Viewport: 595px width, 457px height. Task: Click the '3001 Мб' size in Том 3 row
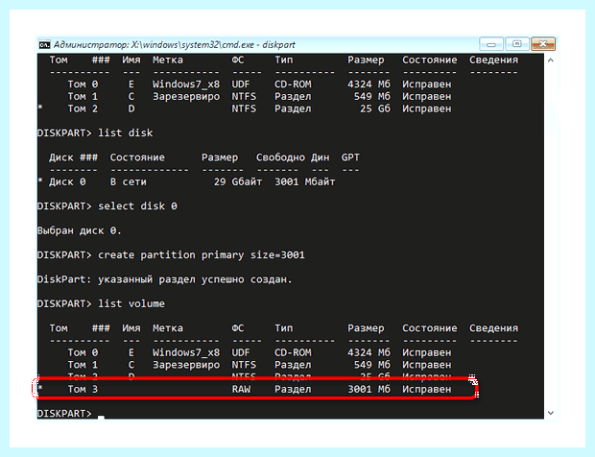click(369, 389)
